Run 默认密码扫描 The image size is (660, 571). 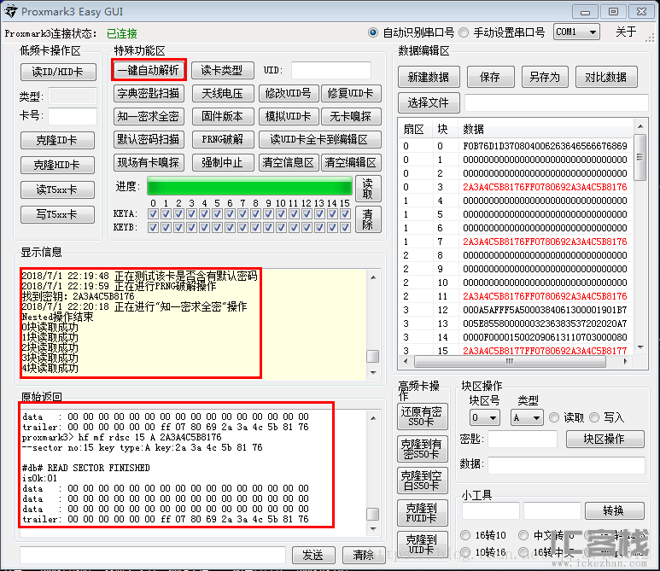point(149,139)
